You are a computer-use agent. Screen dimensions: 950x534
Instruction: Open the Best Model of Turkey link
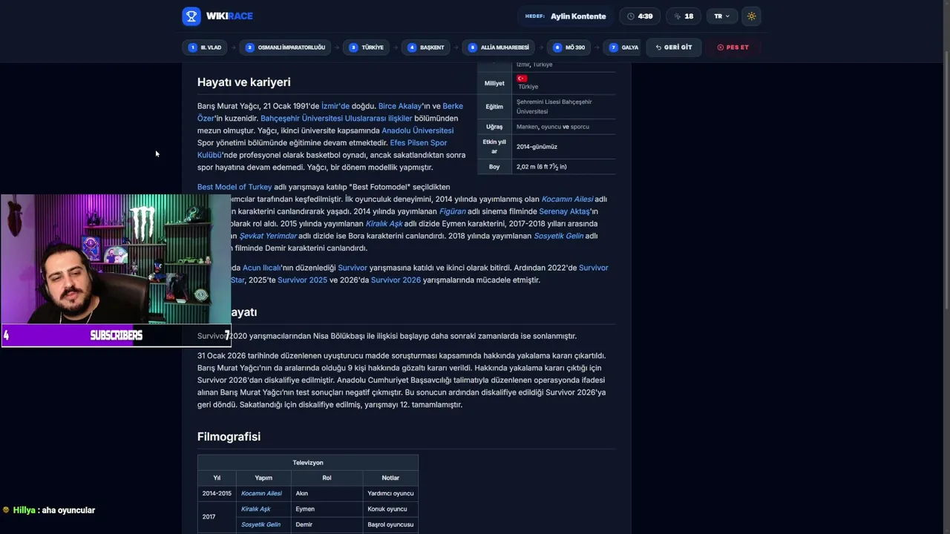tap(235, 187)
